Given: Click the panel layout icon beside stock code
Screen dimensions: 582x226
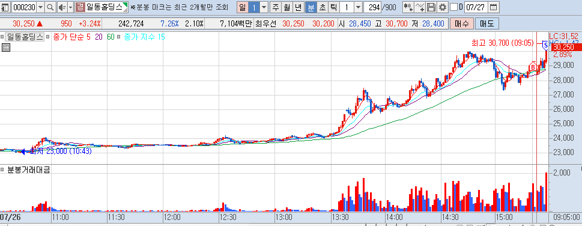Looking at the screenshot, I should pos(5,7).
